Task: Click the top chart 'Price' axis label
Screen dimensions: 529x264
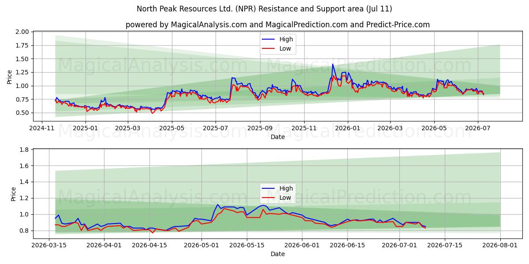Action: click(10, 76)
